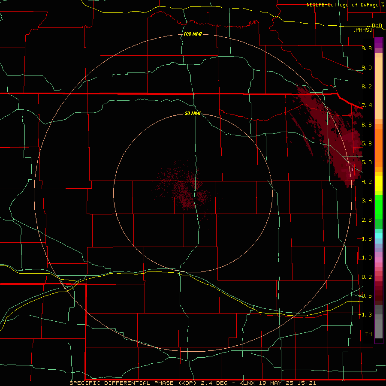Select the 0.2 scale label
The height and width of the screenshot is (386, 386).
tap(367, 277)
